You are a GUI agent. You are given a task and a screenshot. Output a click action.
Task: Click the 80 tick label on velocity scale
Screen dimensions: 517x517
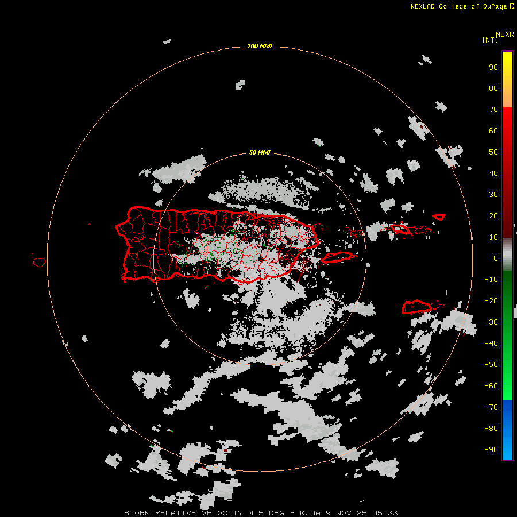click(493, 88)
